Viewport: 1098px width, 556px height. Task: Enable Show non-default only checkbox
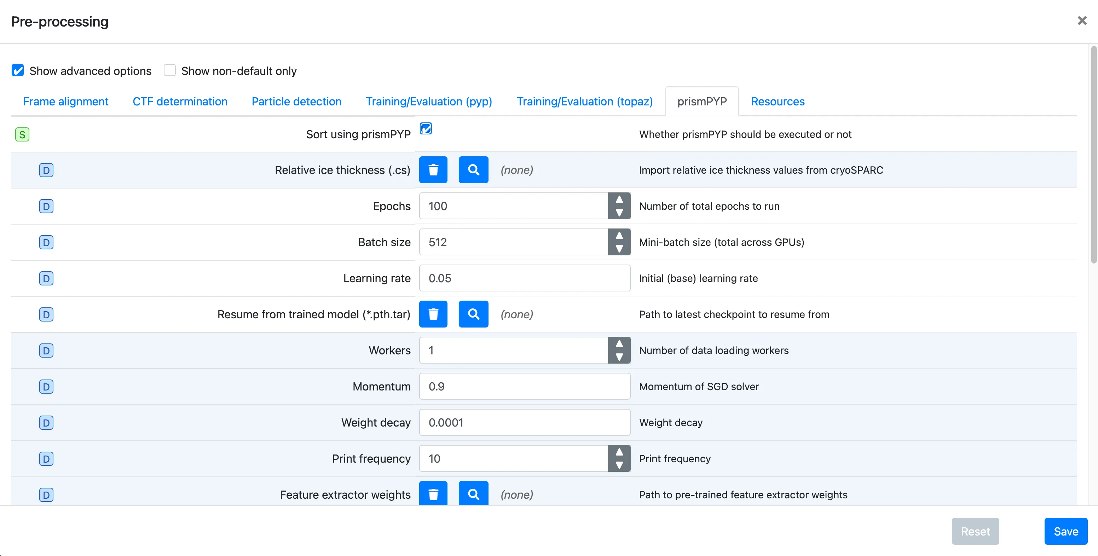pyautogui.click(x=170, y=70)
